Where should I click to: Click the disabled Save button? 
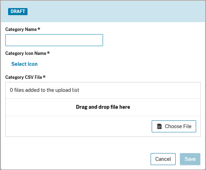tap(190, 159)
